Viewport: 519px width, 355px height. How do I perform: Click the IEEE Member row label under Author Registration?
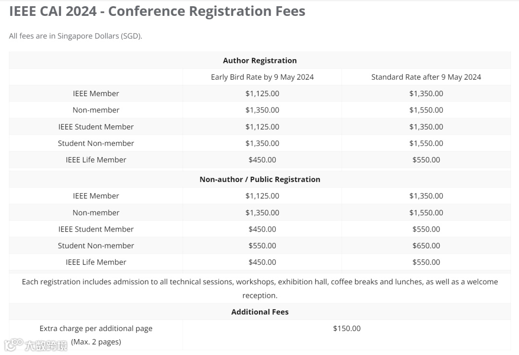click(96, 94)
